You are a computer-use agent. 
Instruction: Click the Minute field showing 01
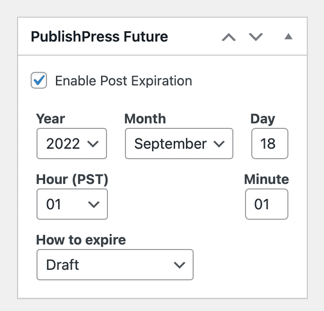266,204
